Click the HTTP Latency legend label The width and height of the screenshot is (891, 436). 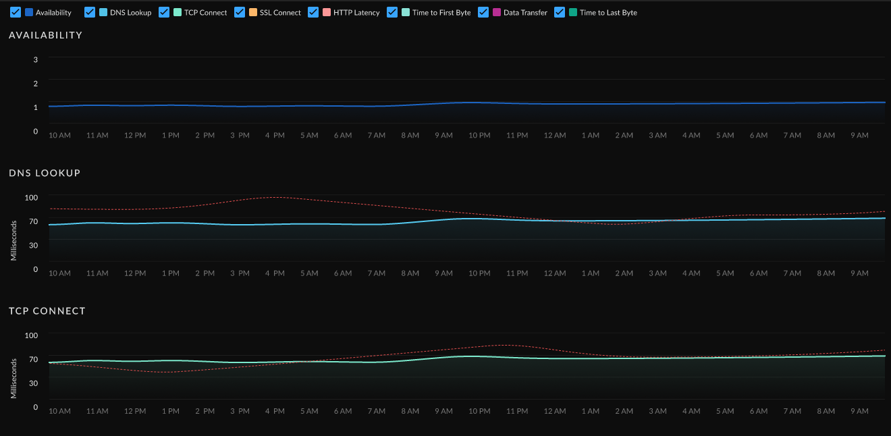356,13
